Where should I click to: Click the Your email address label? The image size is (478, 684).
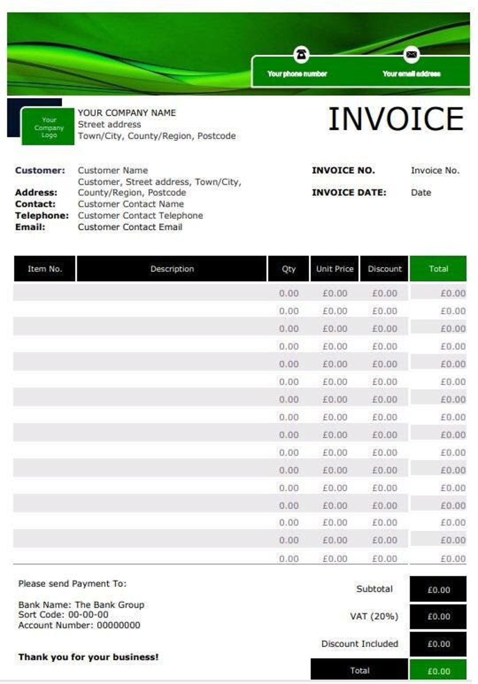pos(411,74)
